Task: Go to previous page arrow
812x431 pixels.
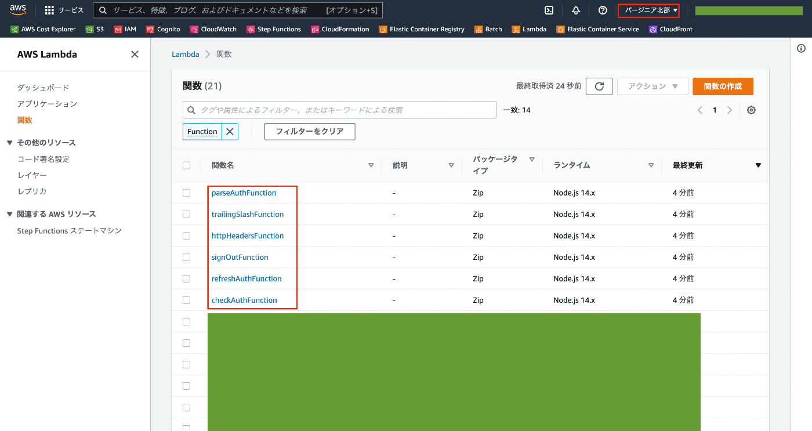Action: coord(700,110)
